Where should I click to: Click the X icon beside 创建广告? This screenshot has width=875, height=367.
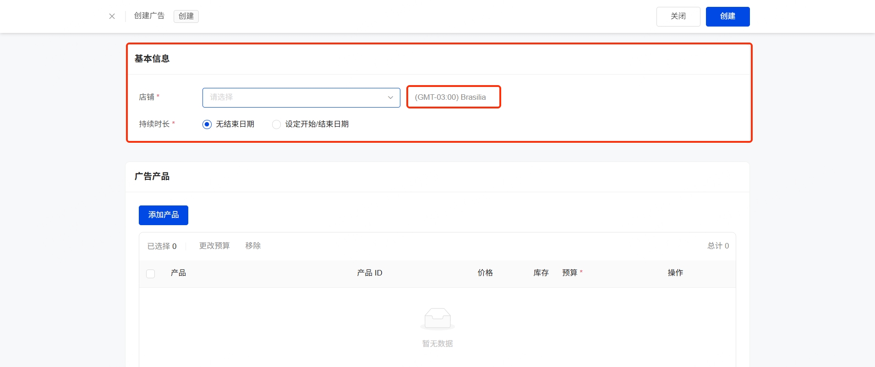pos(112,16)
